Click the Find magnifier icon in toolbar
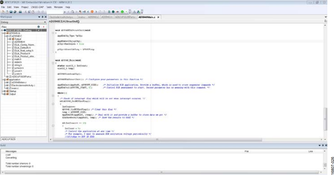The image size is (334, 175). click(72, 12)
